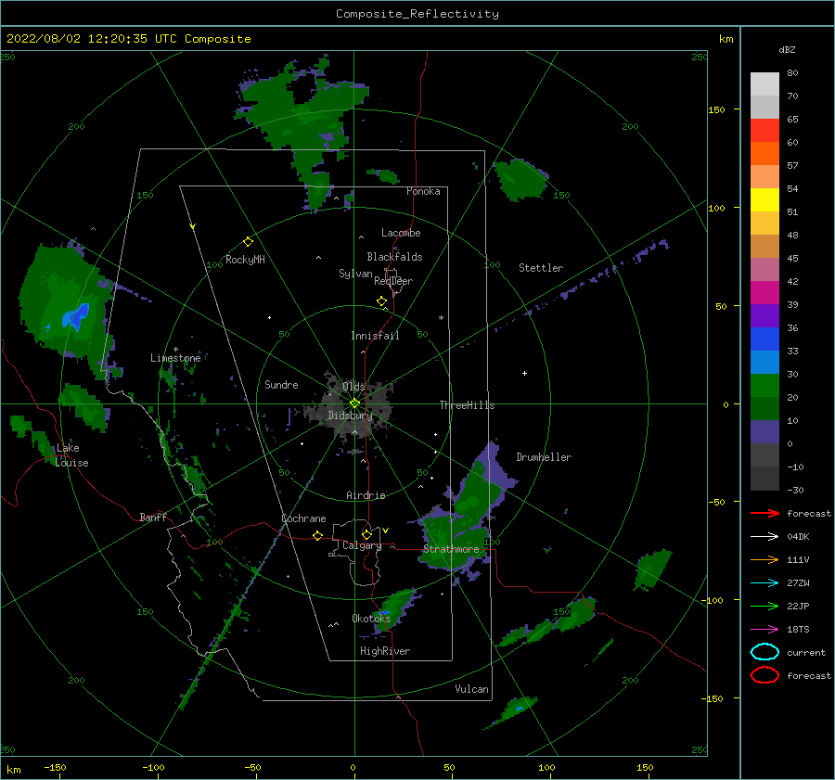Click the HighRiver label
835x780 pixels.
pyautogui.click(x=385, y=651)
